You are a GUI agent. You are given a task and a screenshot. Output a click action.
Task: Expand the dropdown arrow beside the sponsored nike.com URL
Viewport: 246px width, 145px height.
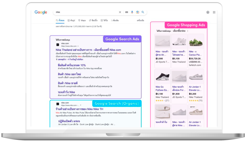(x=78, y=46)
